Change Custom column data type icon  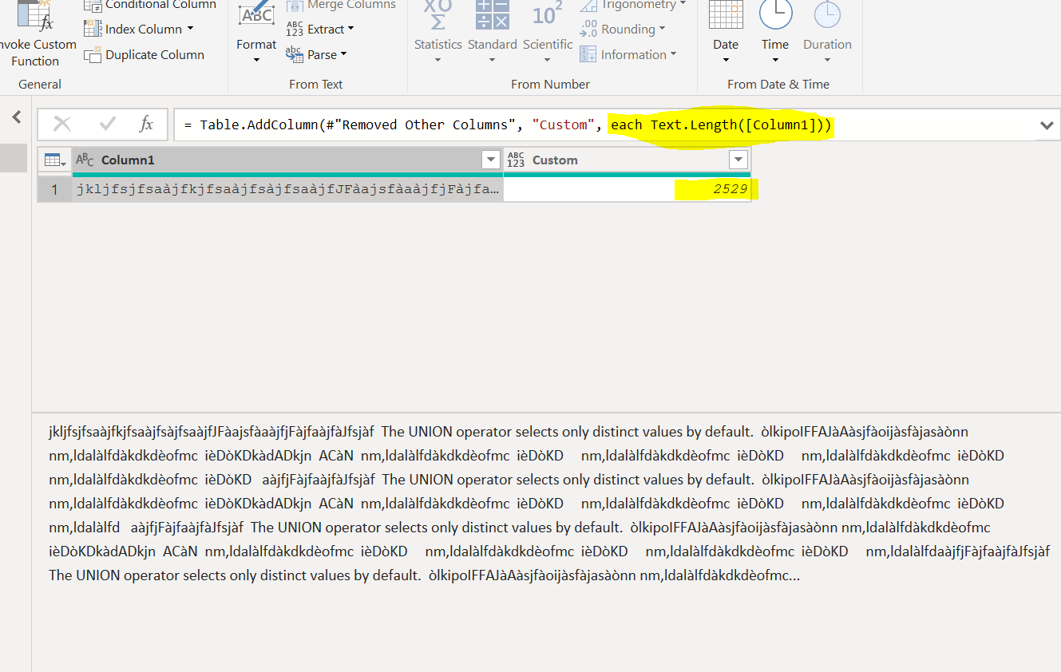[516, 160]
